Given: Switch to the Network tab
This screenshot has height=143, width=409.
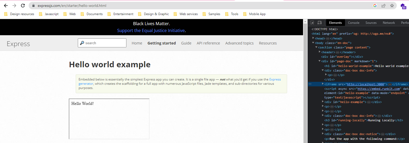Looking at the screenshot, I should tap(389, 23).
